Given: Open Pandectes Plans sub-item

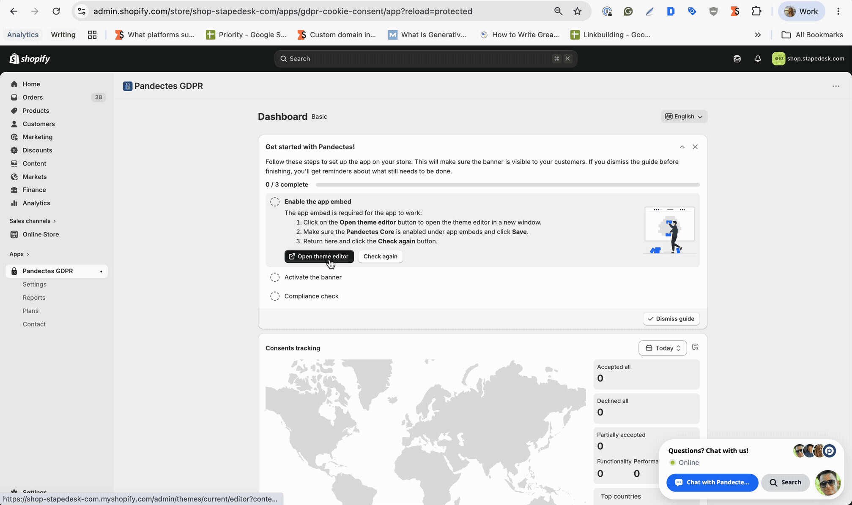Looking at the screenshot, I should [30, 311].
